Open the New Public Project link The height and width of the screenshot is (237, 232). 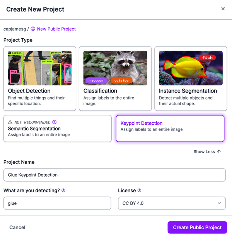point(56,29)
